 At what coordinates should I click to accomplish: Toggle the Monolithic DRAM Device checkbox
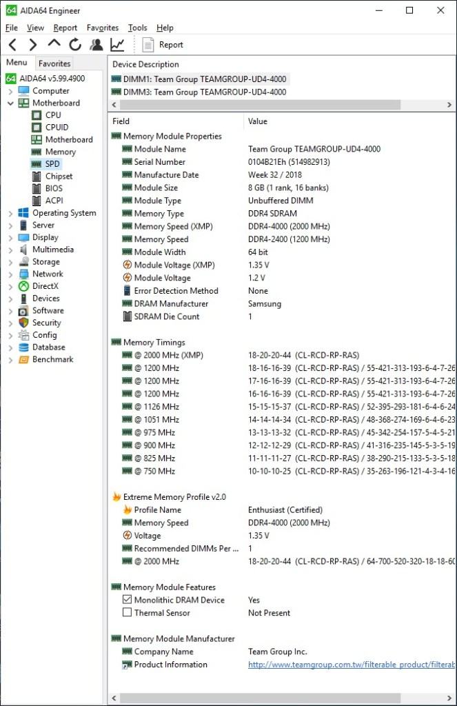(x=127, y=600)
